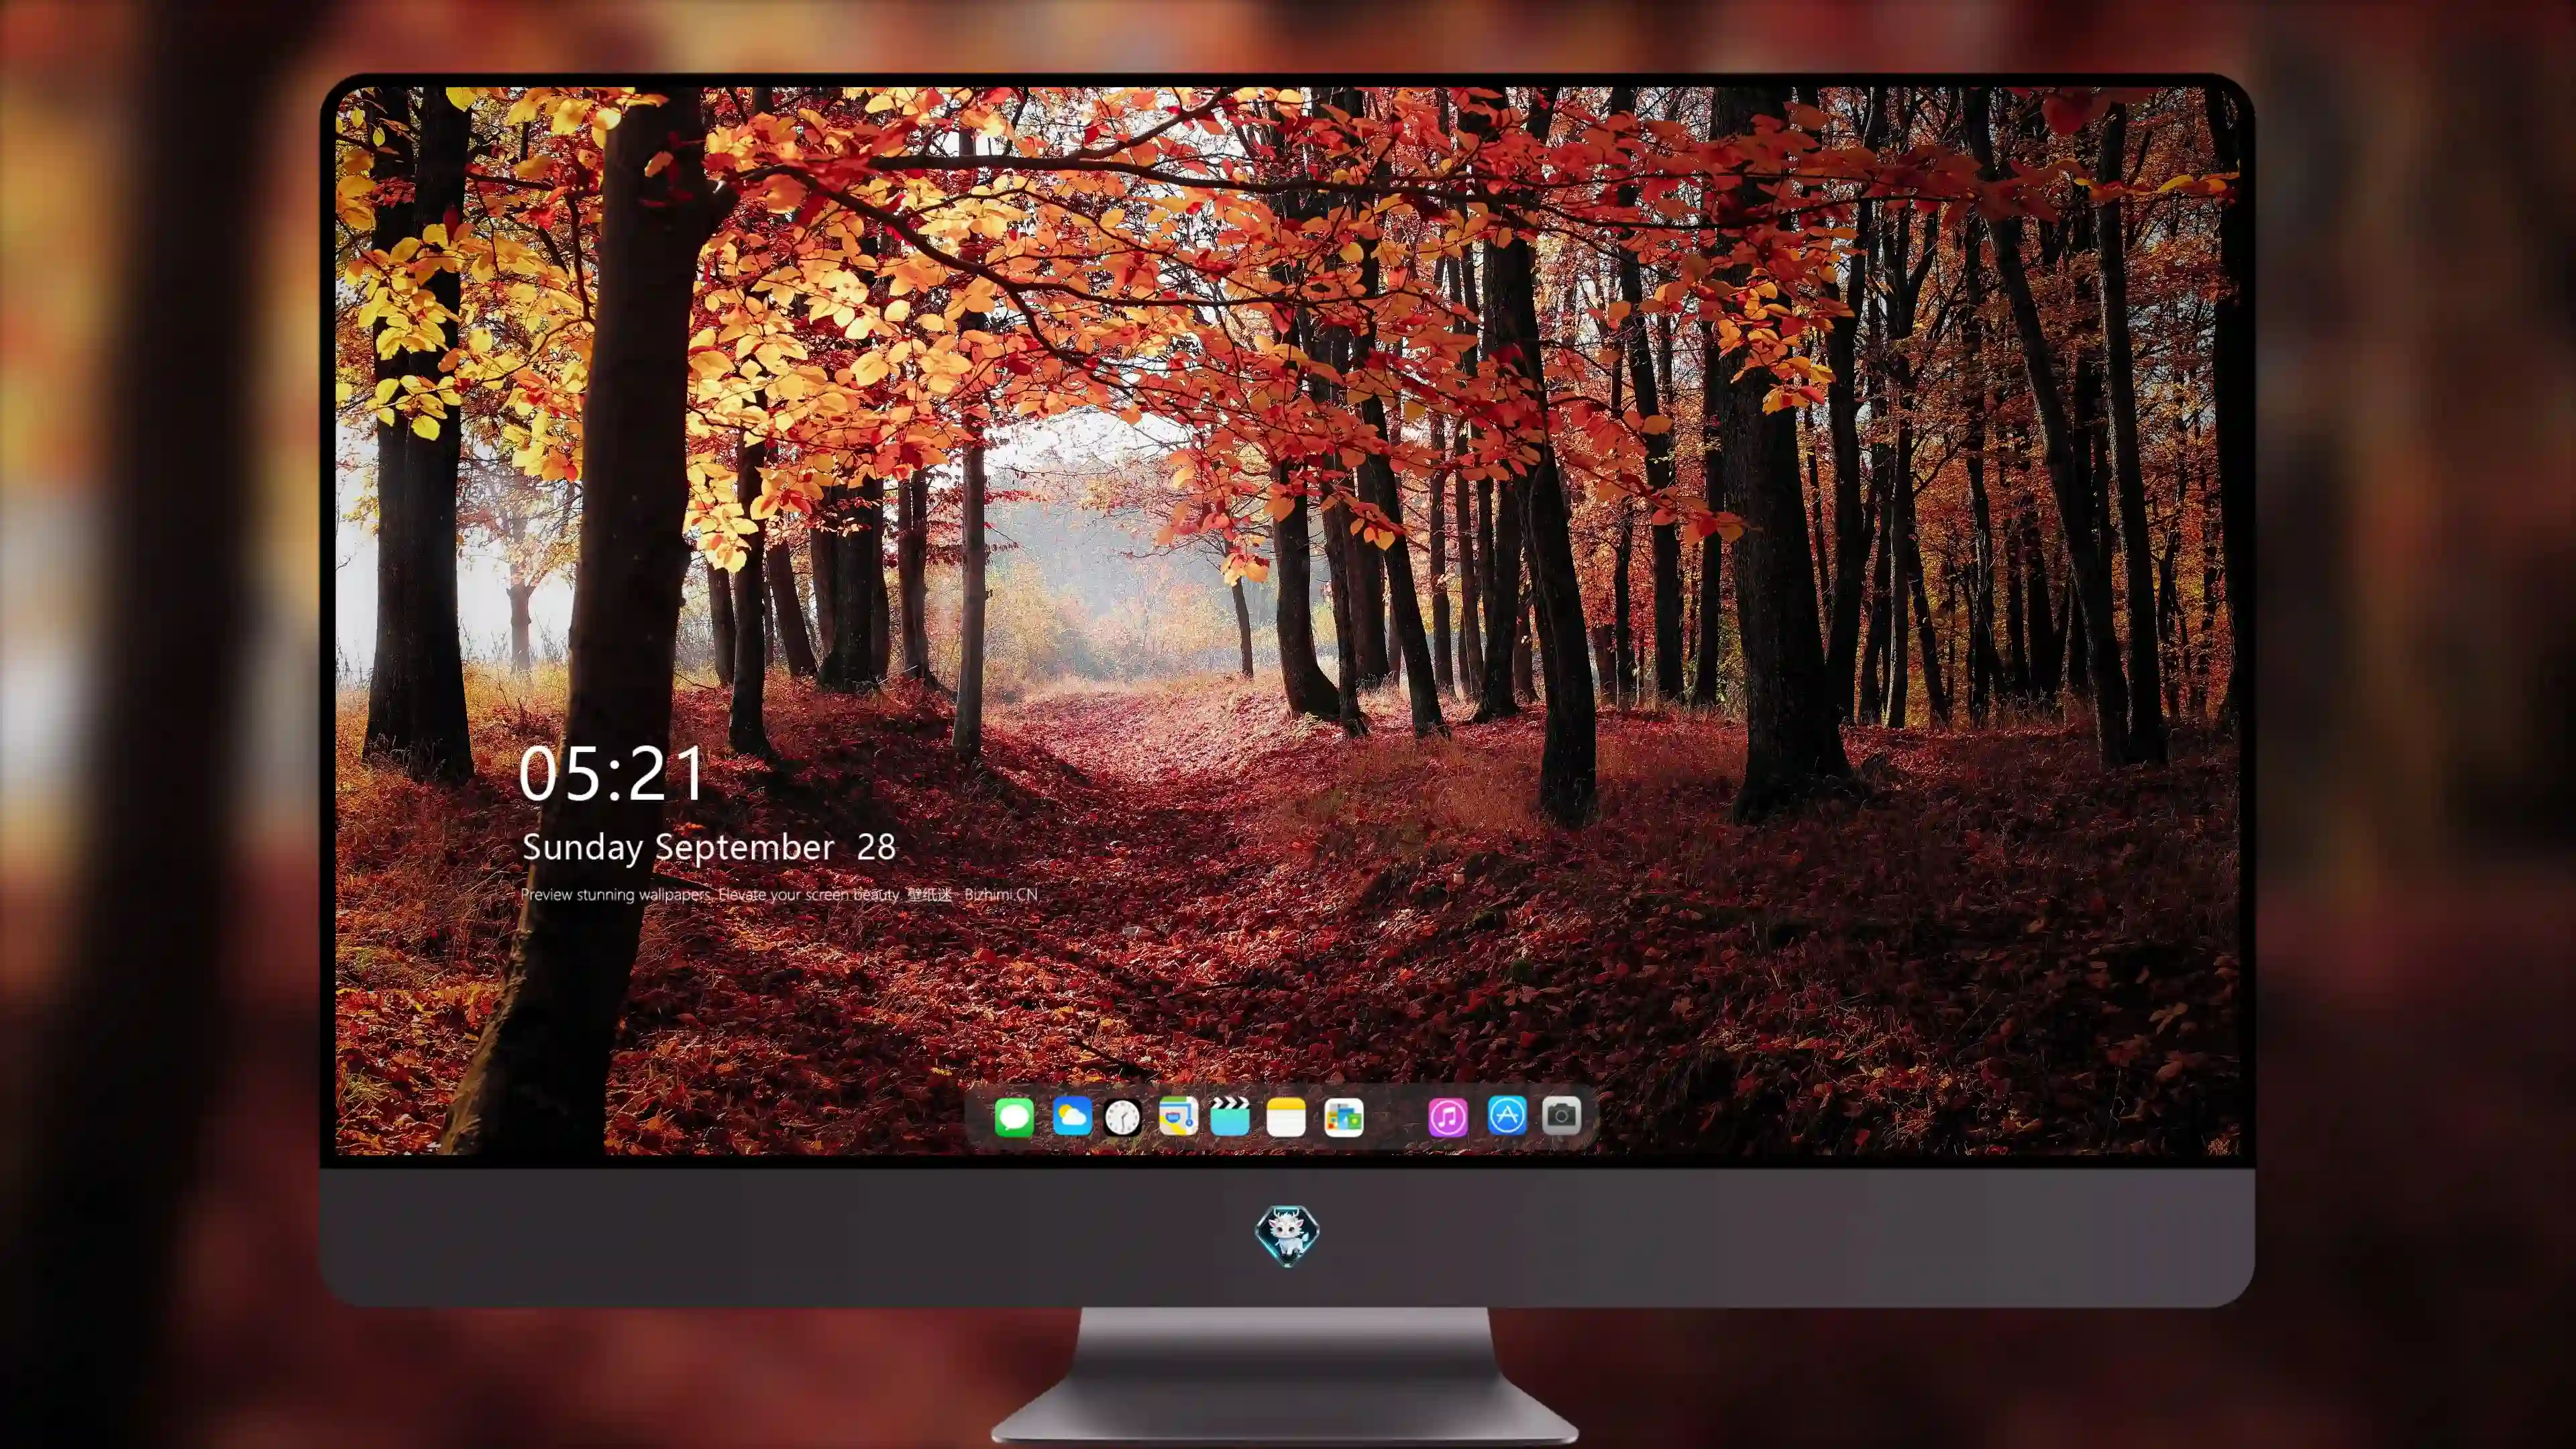The image size is (2576, 1449).
Task: Launch the pink iTunes music icon
Action: 1448,1117
